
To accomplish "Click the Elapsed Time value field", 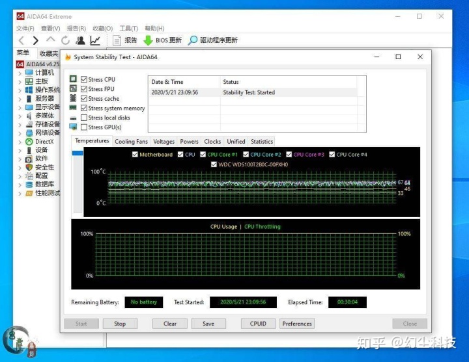I will point(347,302).
